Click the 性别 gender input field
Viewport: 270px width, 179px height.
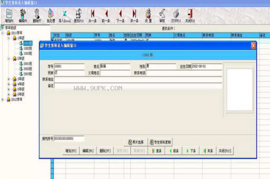161,66
